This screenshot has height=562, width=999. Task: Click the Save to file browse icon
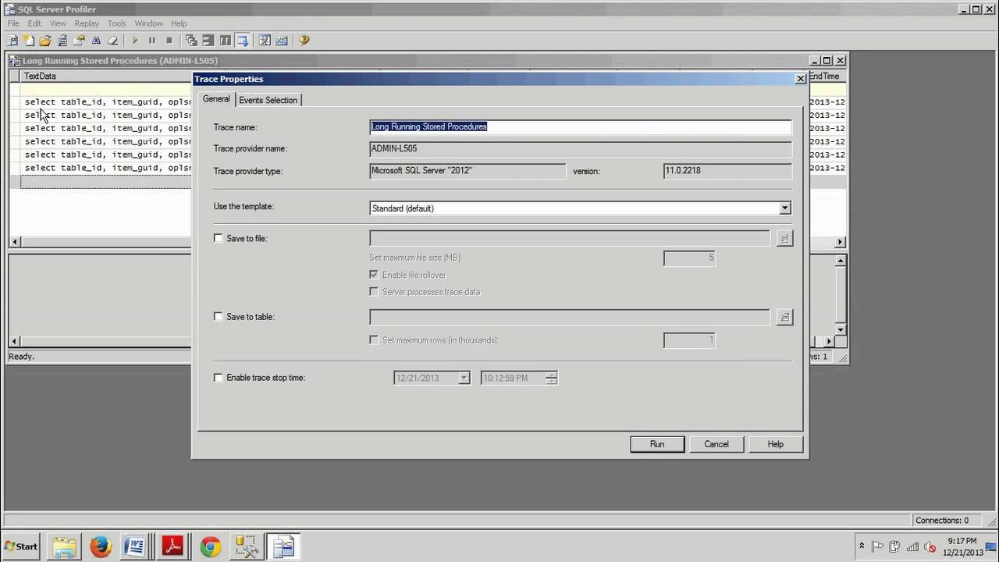(784, 238)
